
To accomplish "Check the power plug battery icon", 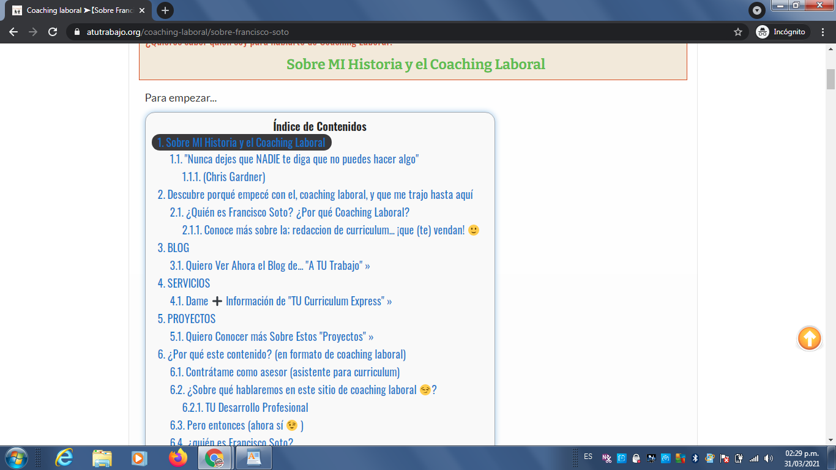I will [739, 458].
